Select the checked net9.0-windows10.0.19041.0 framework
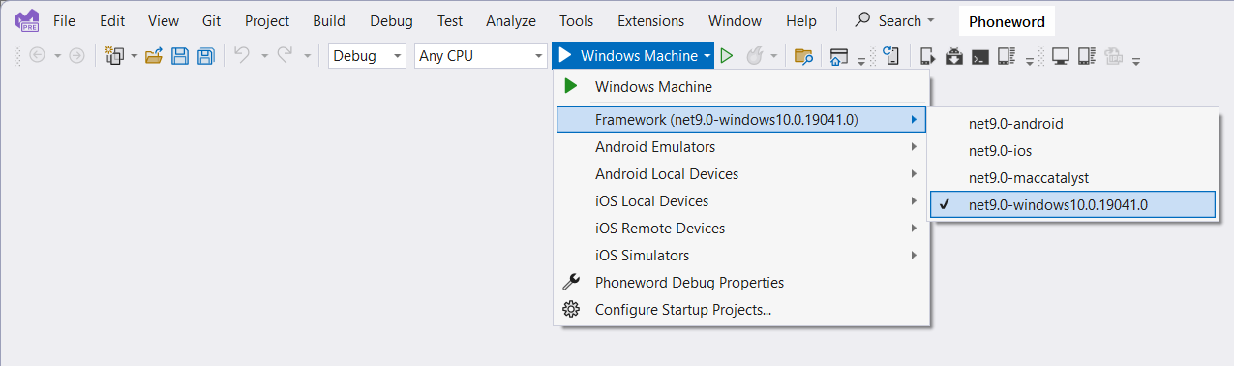Viewport: 1234px width, 366px height. (1071, 204)
